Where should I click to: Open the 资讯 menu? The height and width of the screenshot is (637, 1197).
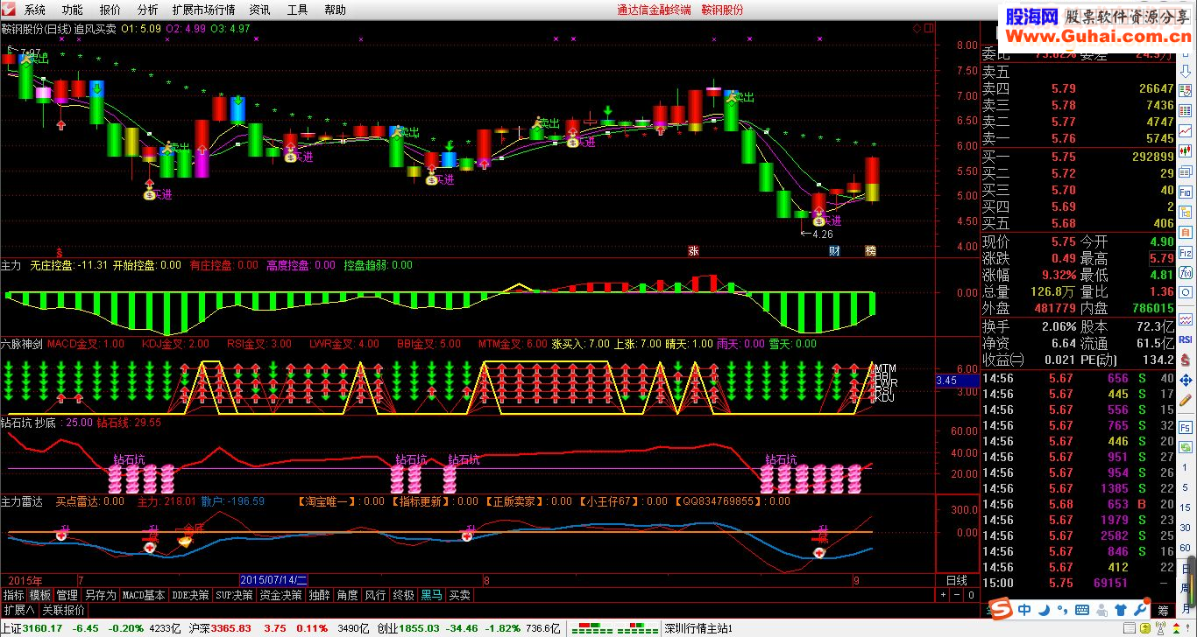(x=260, y=10)
